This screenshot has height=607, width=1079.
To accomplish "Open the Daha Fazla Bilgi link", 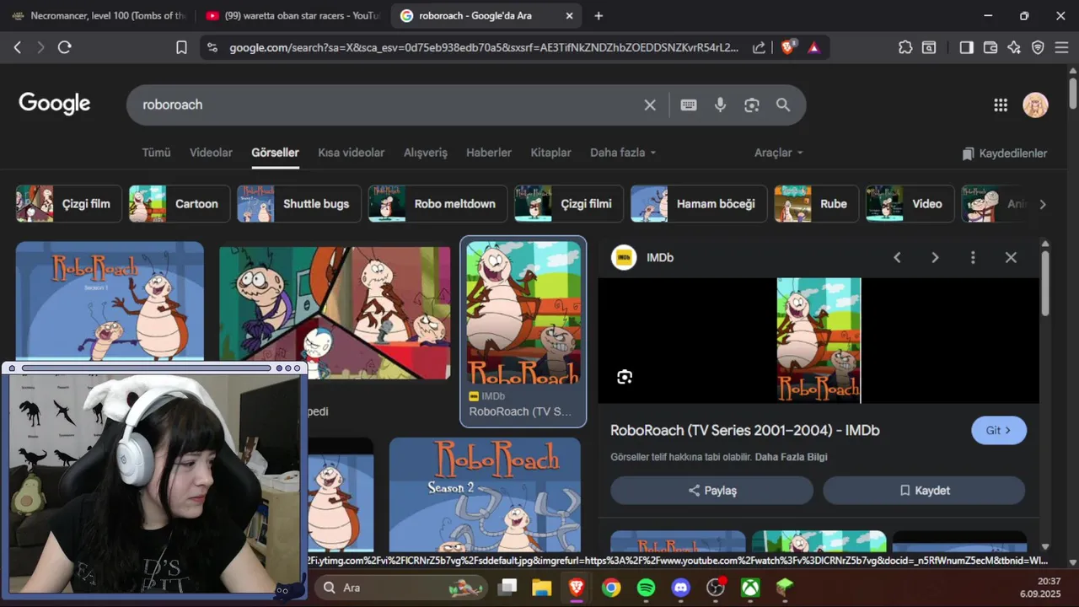I will tap(792, 457).
